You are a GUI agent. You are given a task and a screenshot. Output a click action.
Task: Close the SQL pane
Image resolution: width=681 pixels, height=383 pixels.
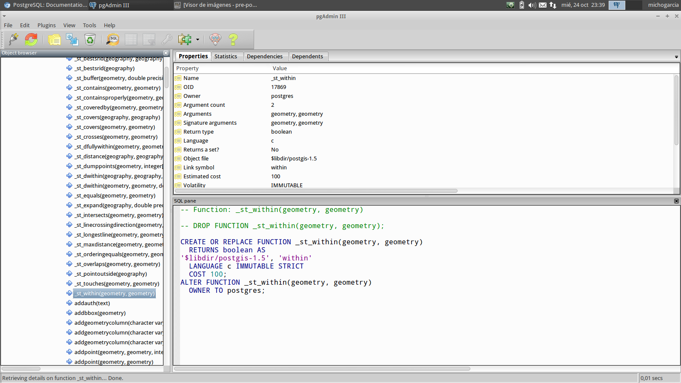pos(676,201)
